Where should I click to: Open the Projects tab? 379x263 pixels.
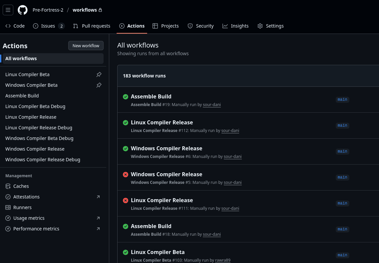[166, 26]
